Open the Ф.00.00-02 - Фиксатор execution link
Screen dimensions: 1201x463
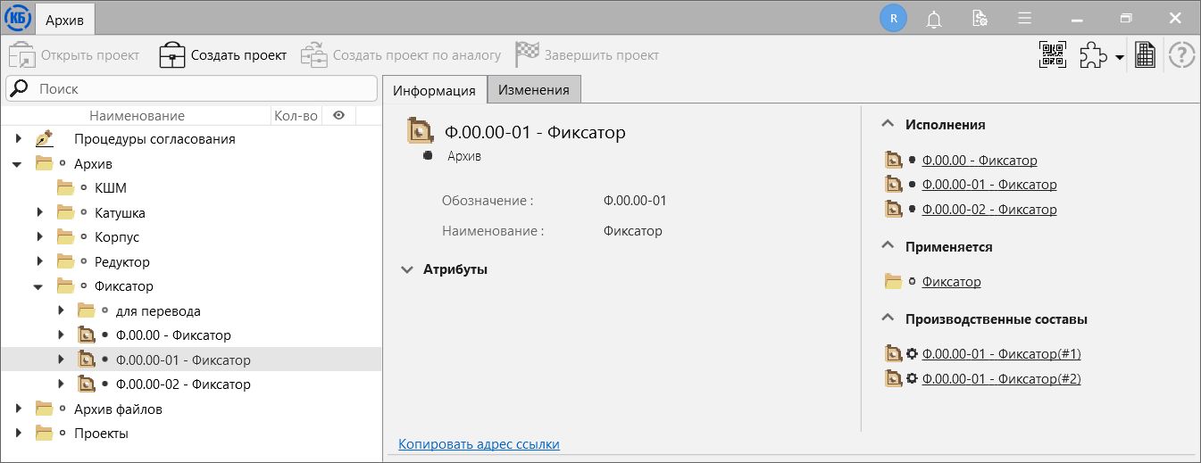tap(988, 210)
